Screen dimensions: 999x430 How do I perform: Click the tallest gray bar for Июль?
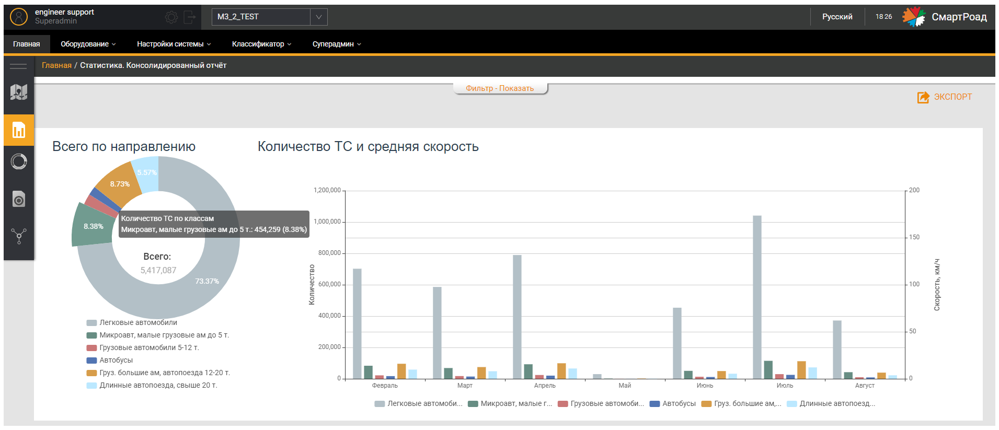coord(757,297)
